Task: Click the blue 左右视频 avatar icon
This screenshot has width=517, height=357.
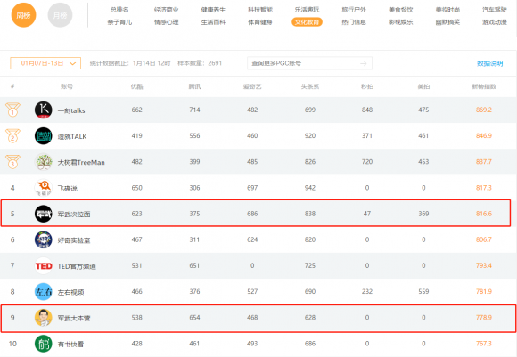Action: tap(43, 292)
